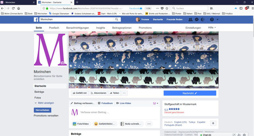Click the Gefällt mir button

point(80,93)
